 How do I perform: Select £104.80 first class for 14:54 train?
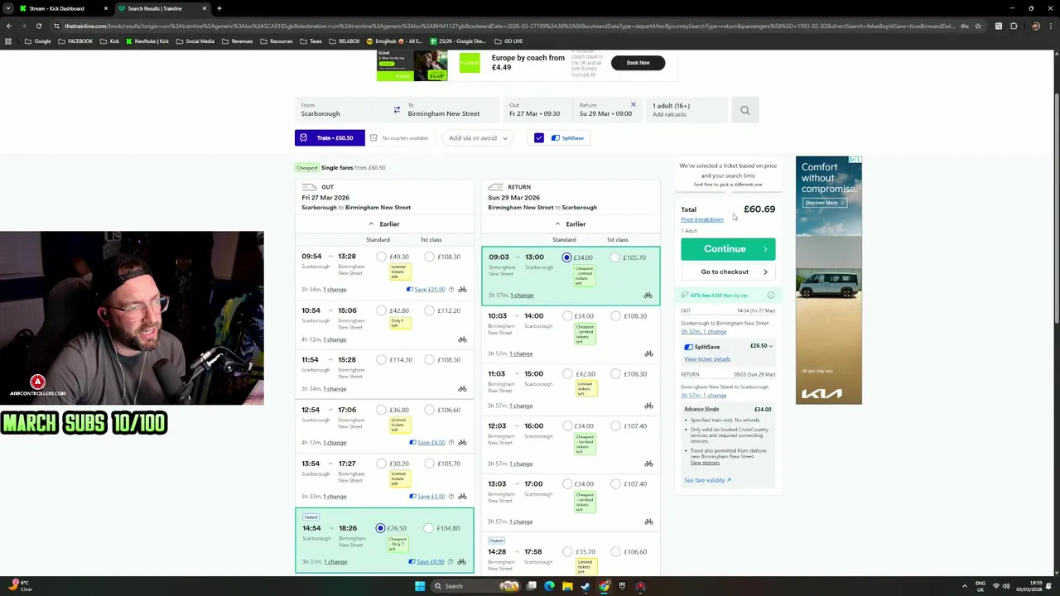[x=428, y=528]
